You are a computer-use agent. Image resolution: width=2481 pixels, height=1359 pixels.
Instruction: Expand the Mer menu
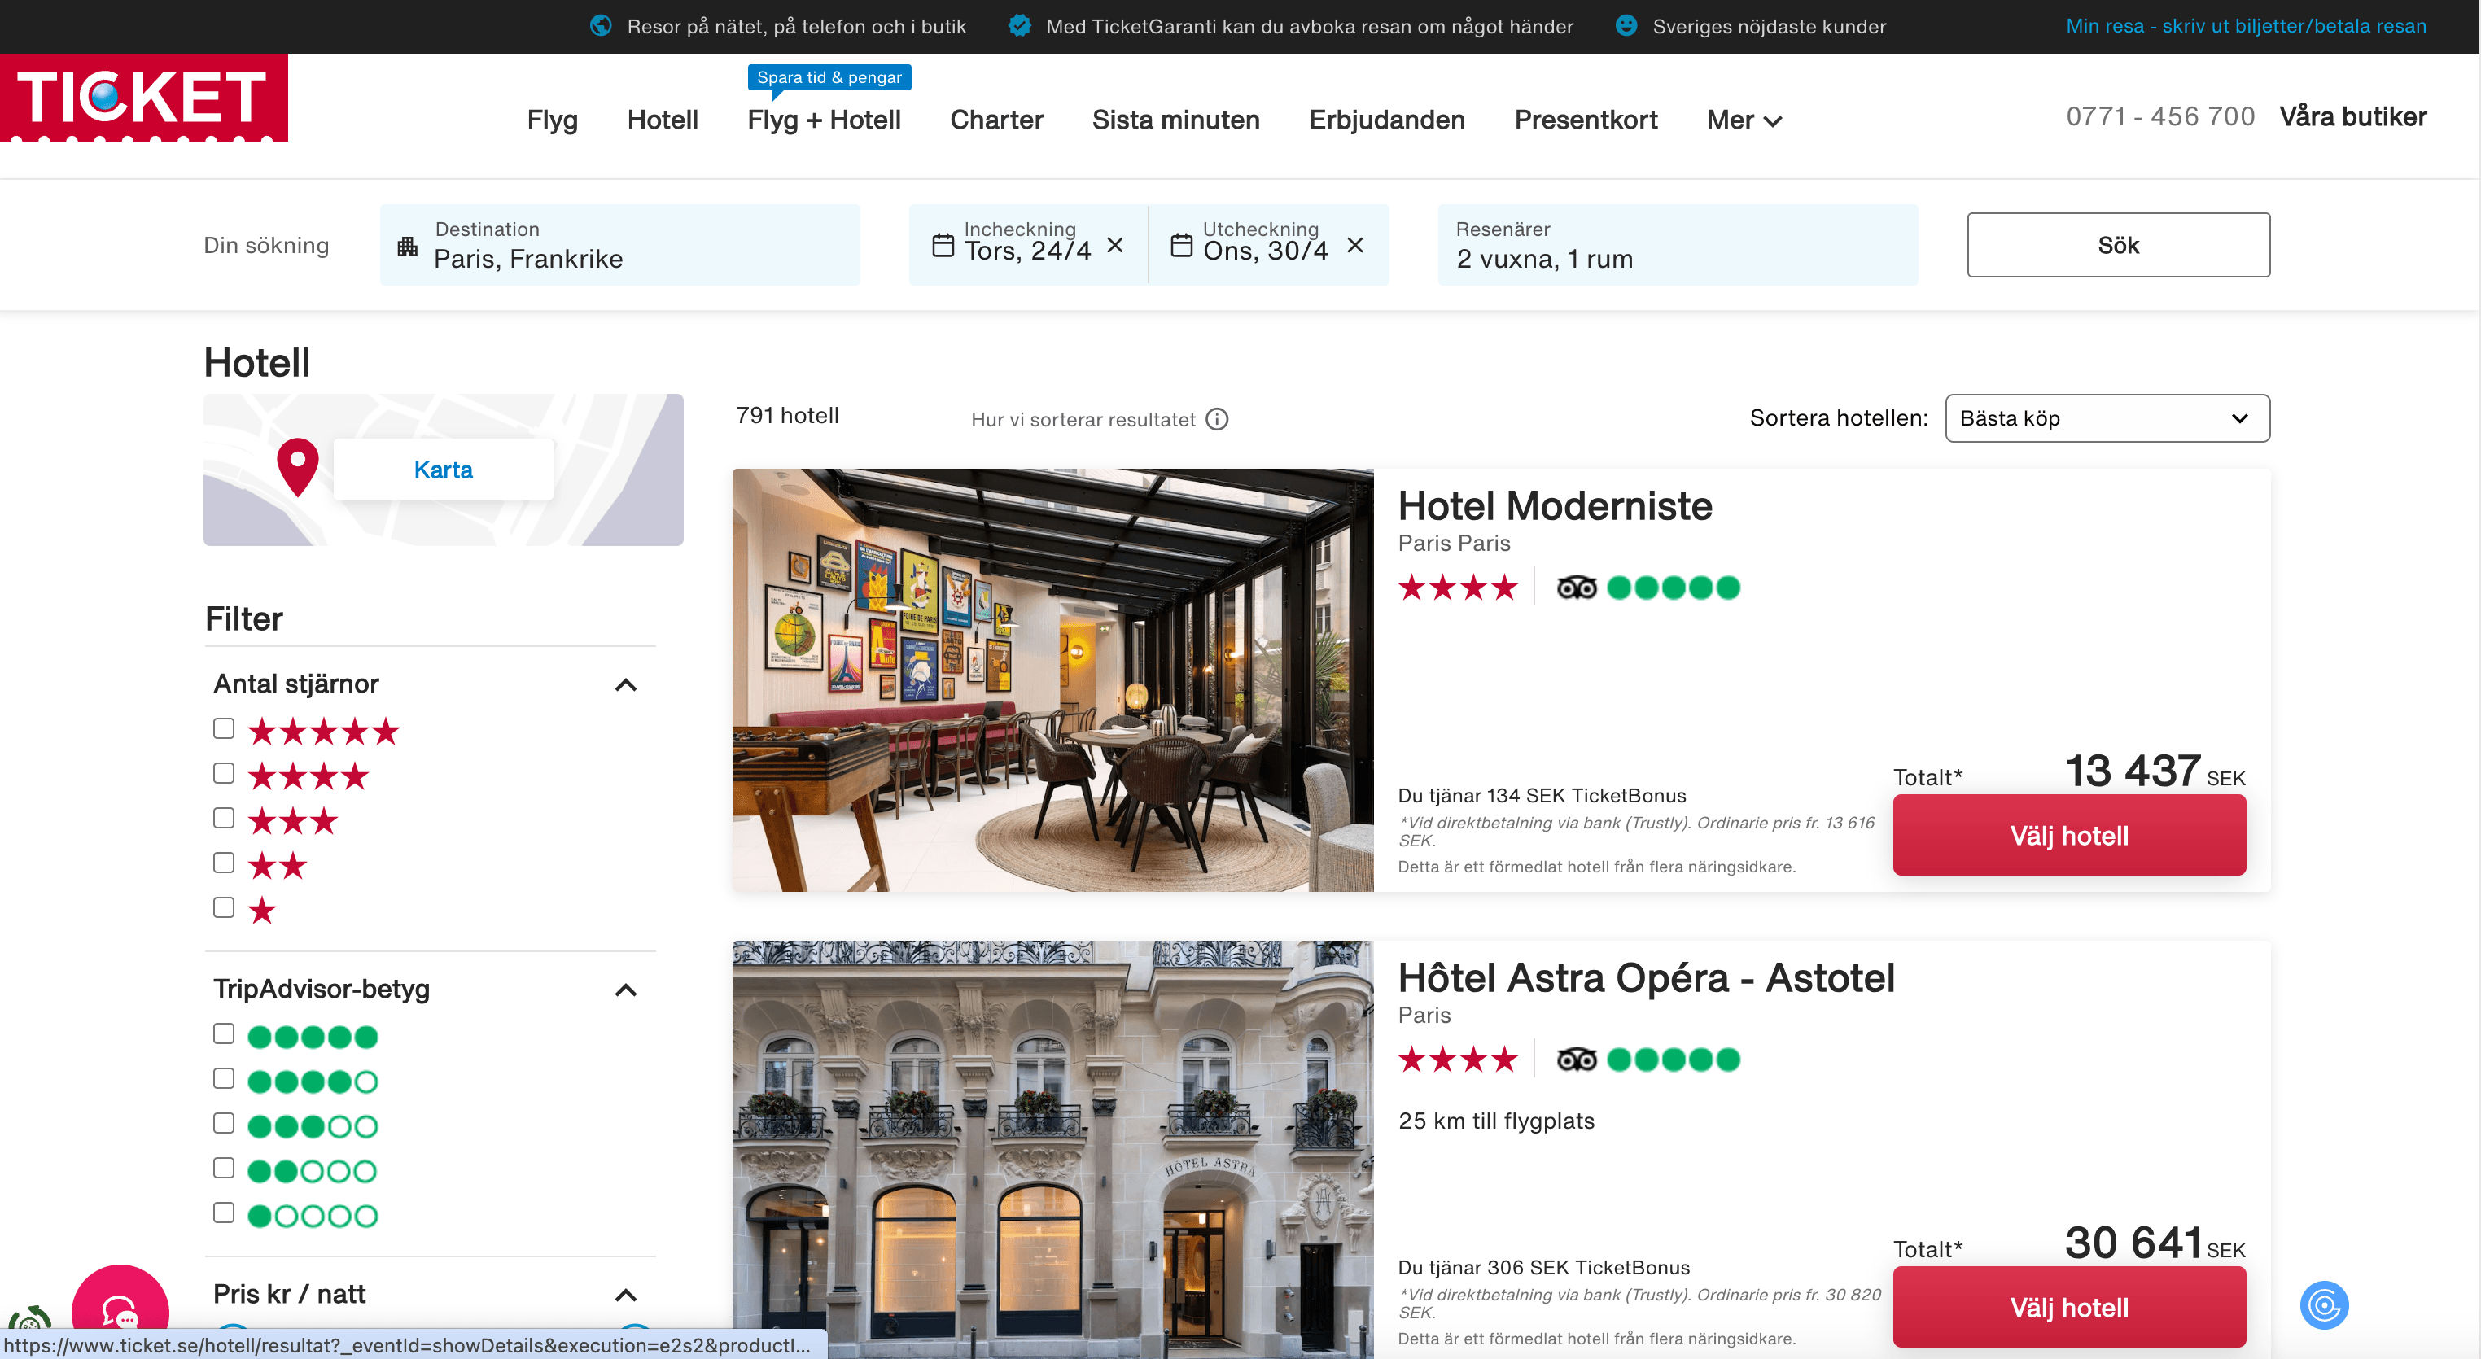tap(1744, 120)
